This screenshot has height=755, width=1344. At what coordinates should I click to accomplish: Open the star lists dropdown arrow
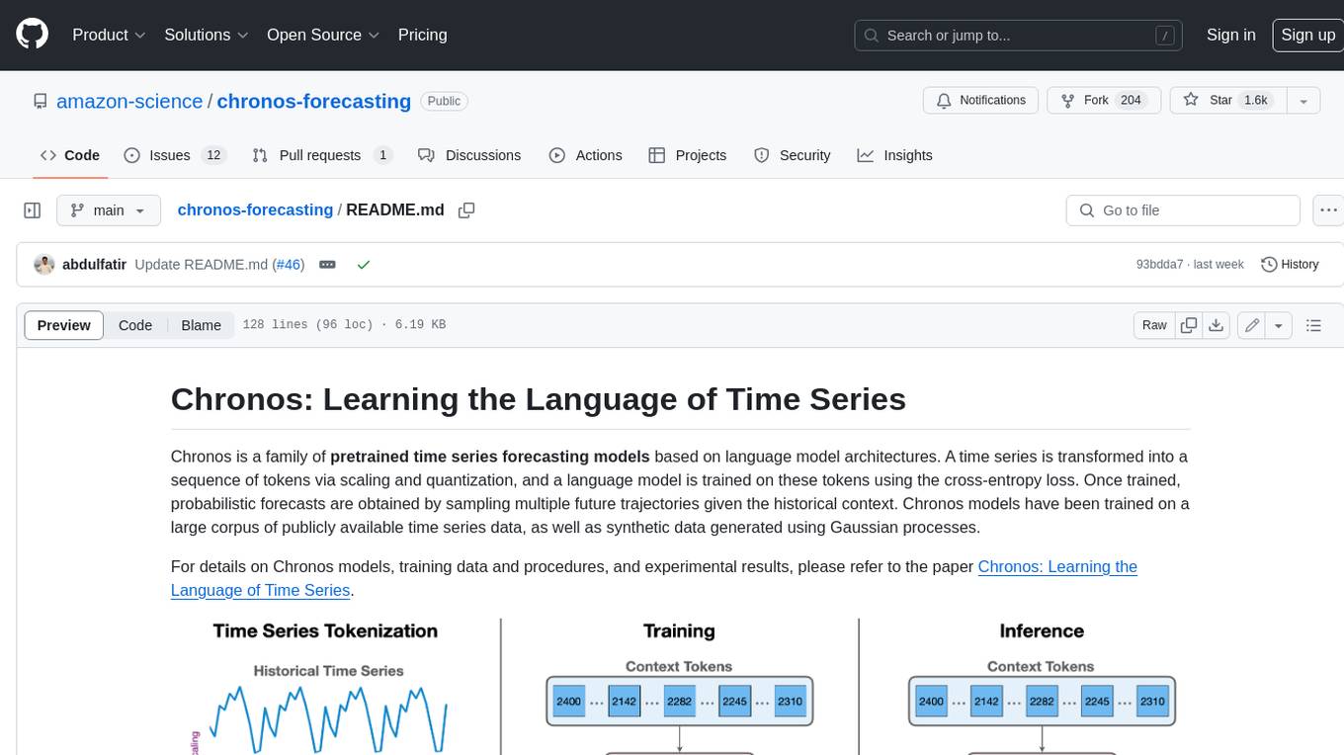[1303, 100]
